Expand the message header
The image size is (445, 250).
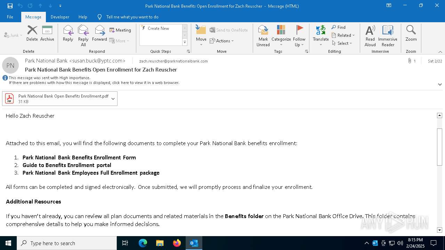(x=440, y=84)
